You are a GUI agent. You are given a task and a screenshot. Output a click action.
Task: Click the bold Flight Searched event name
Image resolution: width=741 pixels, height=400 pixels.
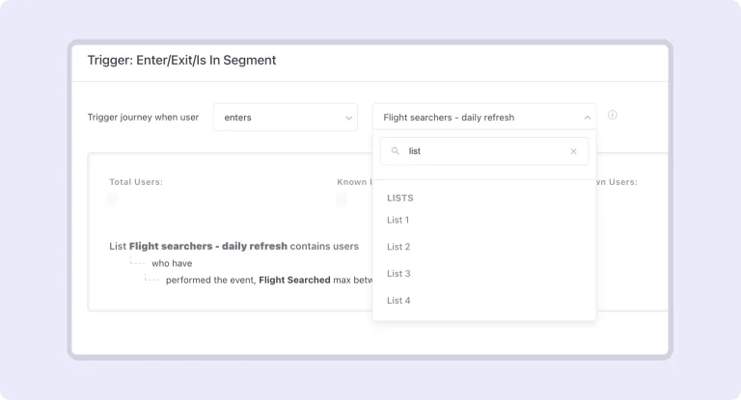pyautogui.click(x=294, y=280)
